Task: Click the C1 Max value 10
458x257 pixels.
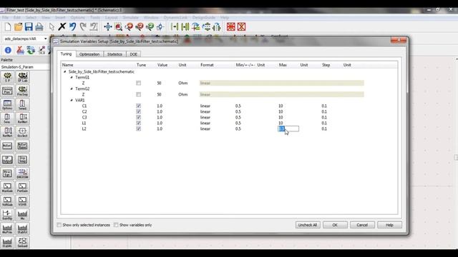Action: tap(281, 106)
